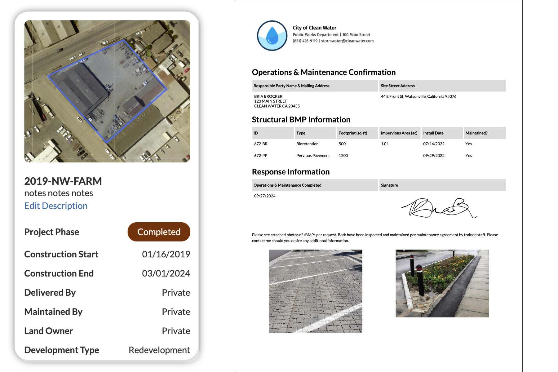The image size is (558, 372).
Task: Click the completion date 09/27/2024
Action: [265, 196]
